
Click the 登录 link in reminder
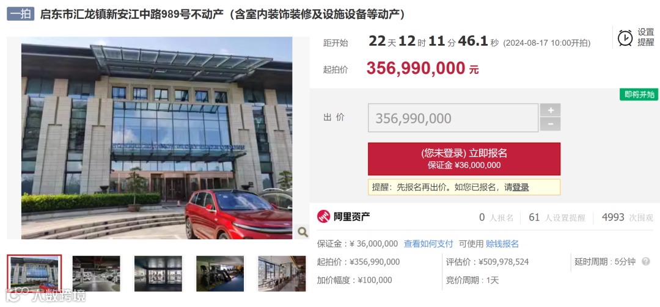[520, 187]
